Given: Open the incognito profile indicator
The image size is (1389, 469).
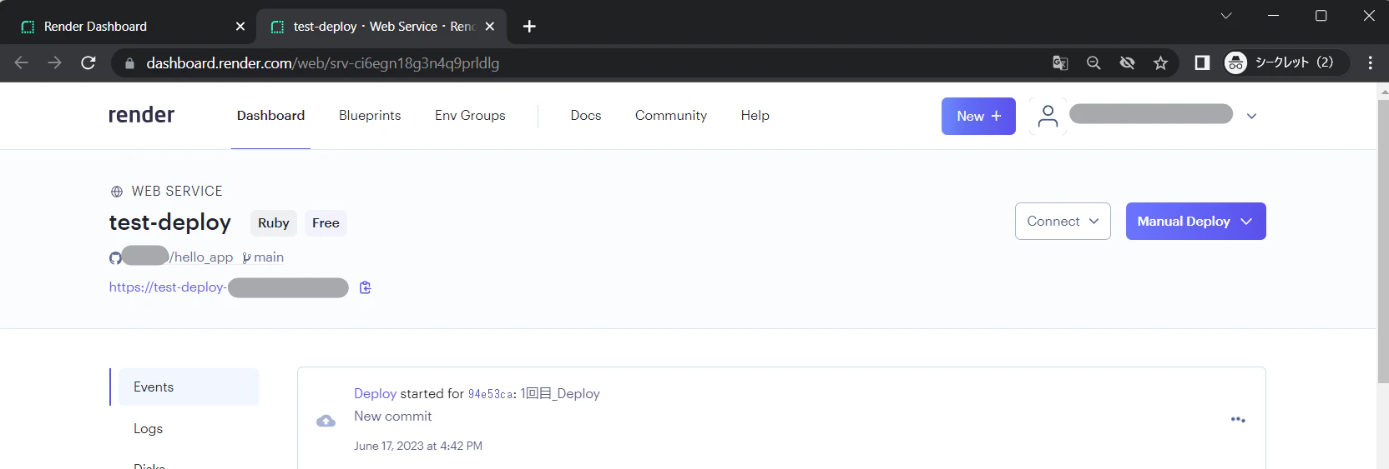Looking at the screenshot, I should point(1285,62).
